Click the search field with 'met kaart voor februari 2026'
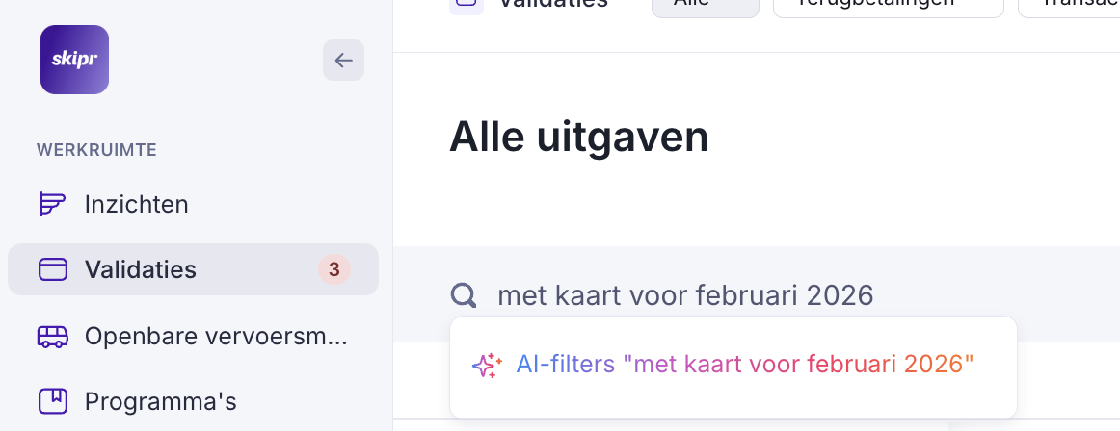1120x431 pixels. pos(685,295)
